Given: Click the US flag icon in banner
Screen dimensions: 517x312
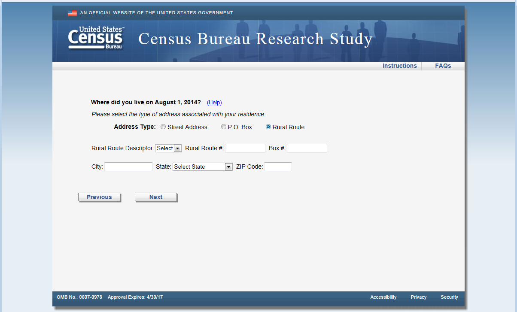Looking at the screenshot, I should [x=72, y=13].
